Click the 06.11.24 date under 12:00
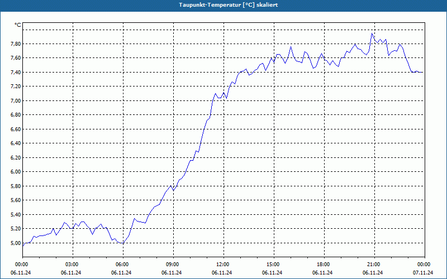 tap(222, 273)
